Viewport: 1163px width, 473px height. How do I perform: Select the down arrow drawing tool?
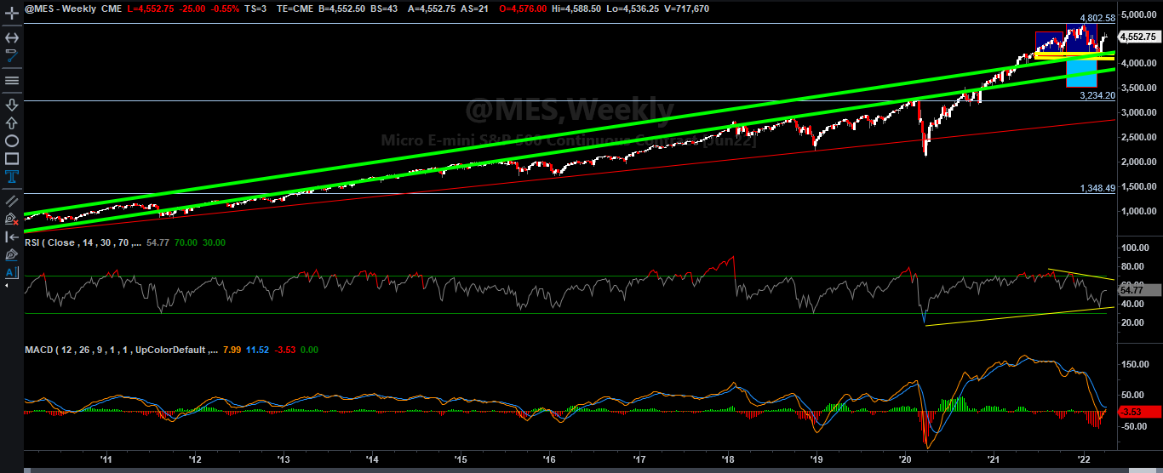click(12, 105)
